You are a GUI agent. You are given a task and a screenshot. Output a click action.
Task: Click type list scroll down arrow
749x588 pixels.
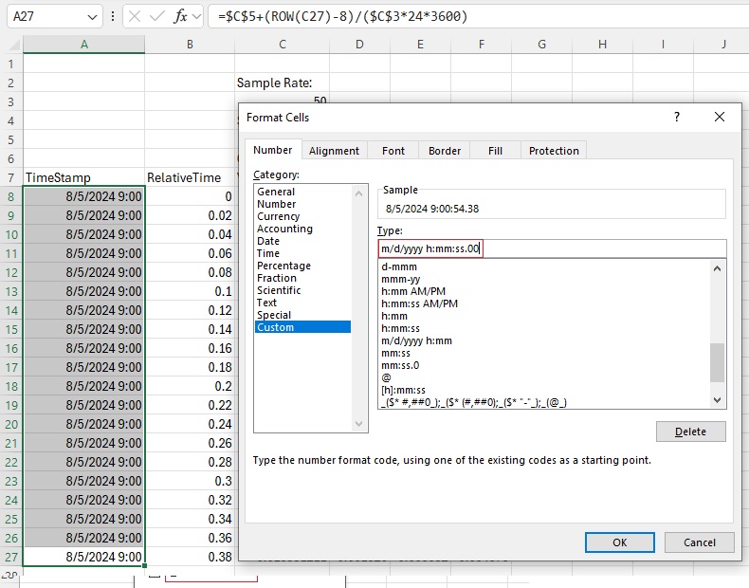[717, 400]
